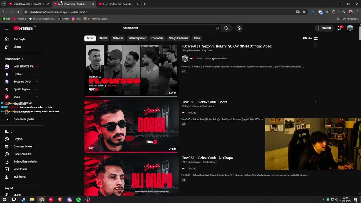The image size is (361, 203).
Task: Open Chrome three-dot menu
Action: 357,12
